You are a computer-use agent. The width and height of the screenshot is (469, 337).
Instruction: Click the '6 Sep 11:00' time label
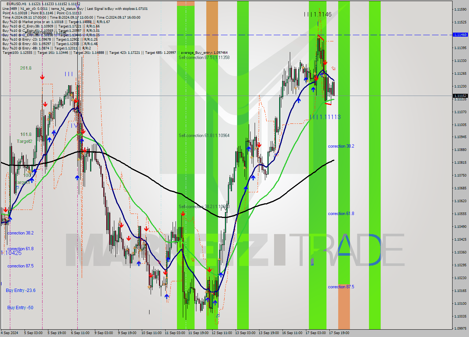[80, 333]
